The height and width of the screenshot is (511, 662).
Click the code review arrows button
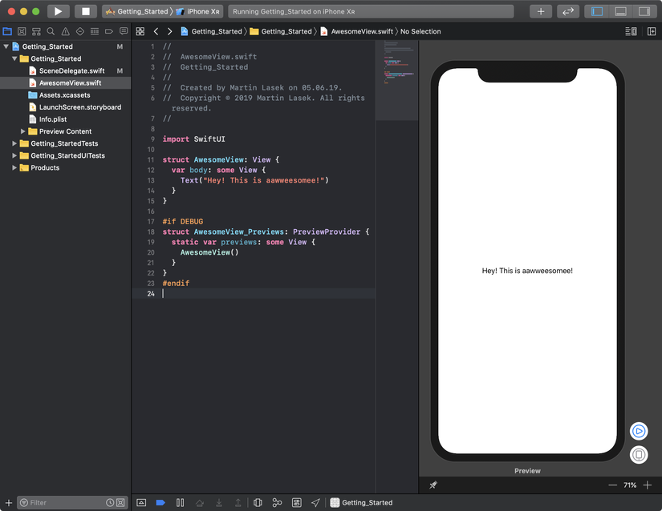pyautogui.click(x=568, y=11)
